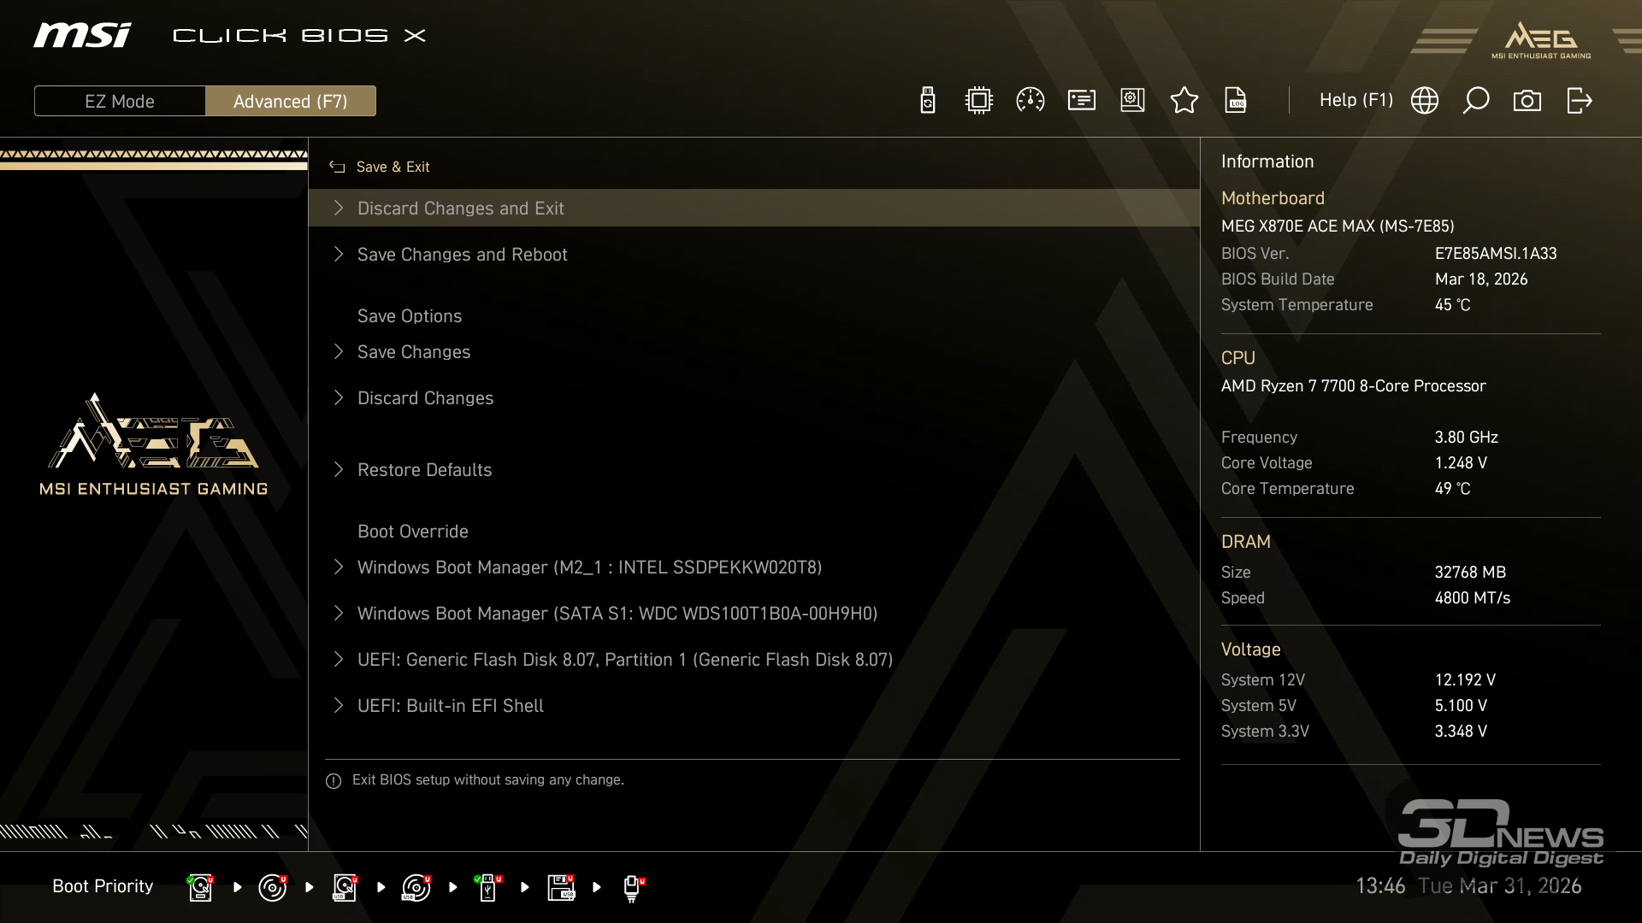Viewport: 1642px width, 923px height.
Task: Click the CPU chip icon in toolbar
Action: (x=978, y=101)
